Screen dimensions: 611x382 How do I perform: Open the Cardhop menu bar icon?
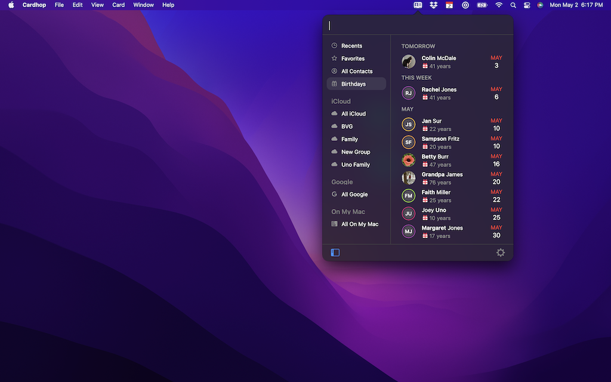pyautogui.click(x=418, y=5)
